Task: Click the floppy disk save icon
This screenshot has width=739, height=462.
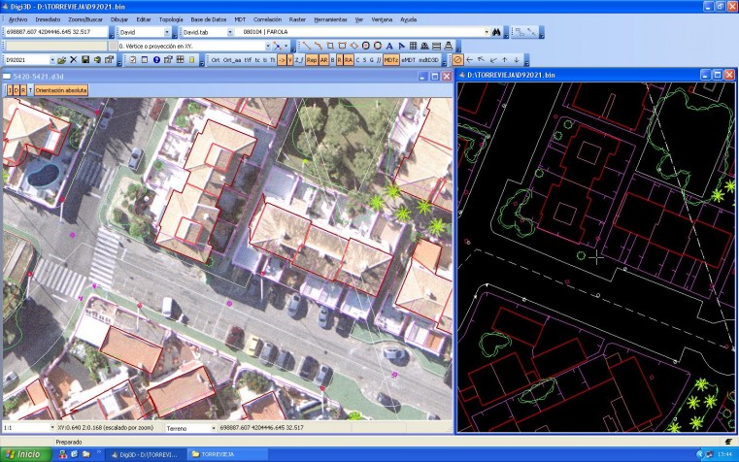Action: 85,60
